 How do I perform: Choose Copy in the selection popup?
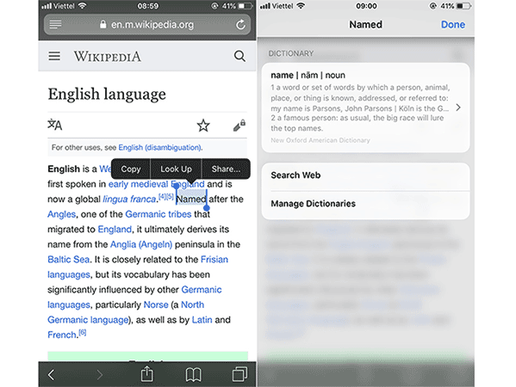(x=131, y=169)
